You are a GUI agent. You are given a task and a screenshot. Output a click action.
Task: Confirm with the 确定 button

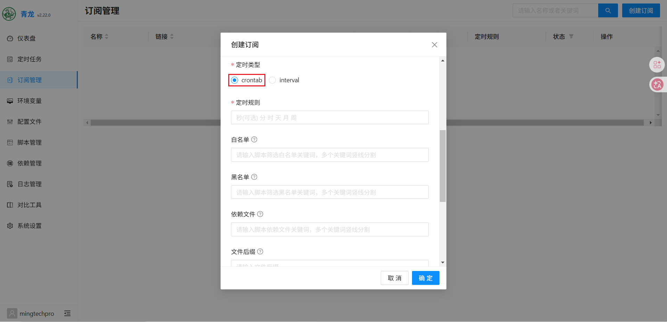point(426,278)
